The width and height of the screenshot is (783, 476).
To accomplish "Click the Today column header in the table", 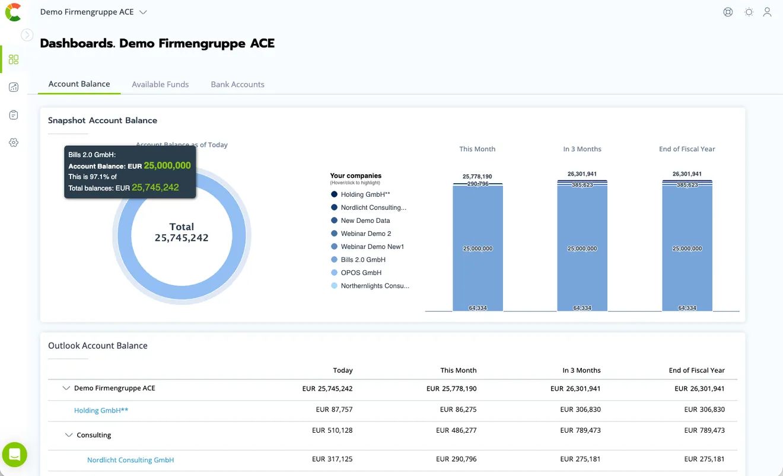I will [x=343, y=370].
